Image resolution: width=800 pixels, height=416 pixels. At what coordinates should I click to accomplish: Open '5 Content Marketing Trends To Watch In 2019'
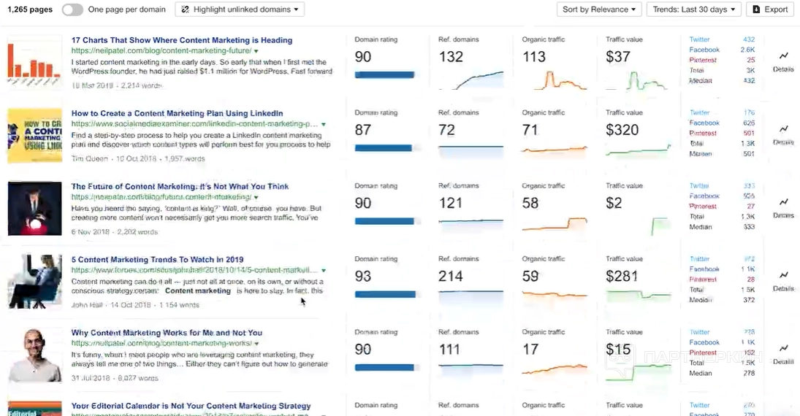[157, 259]
